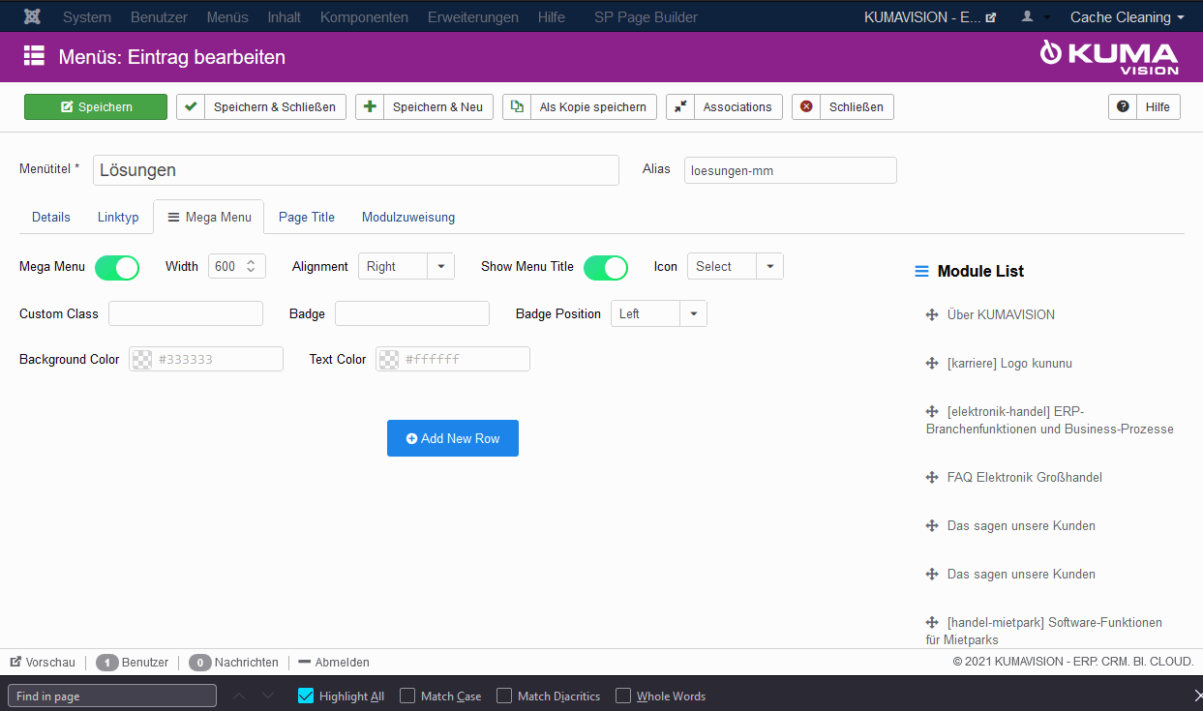
Task: Open the Badge Position dropdown
Action: point(659,313)
